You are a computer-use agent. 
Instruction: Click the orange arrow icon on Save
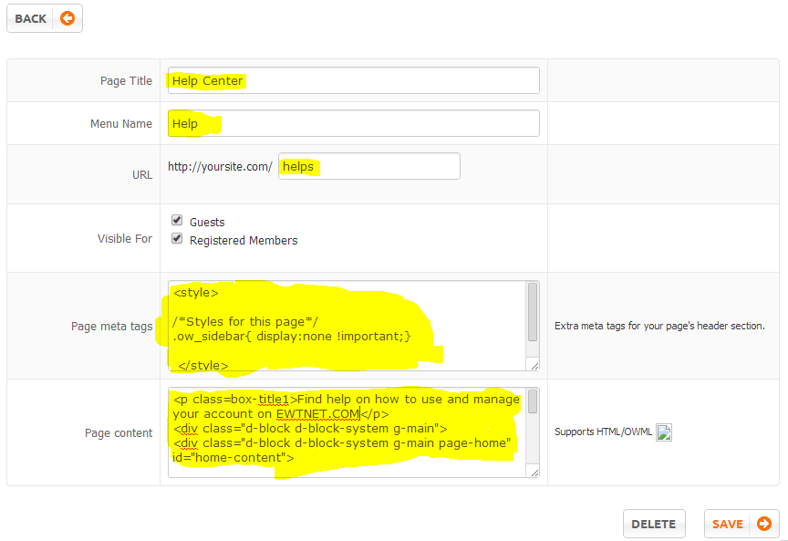(763, 524)
